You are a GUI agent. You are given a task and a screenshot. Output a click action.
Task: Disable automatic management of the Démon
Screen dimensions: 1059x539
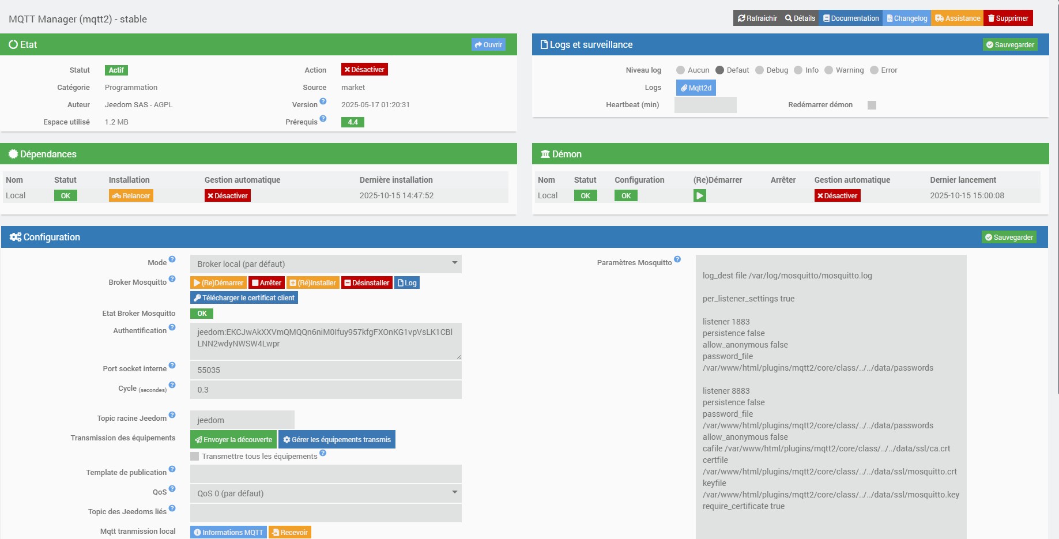click(x=837, y=196)
